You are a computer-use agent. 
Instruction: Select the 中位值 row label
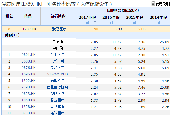[x=58, y=48]
